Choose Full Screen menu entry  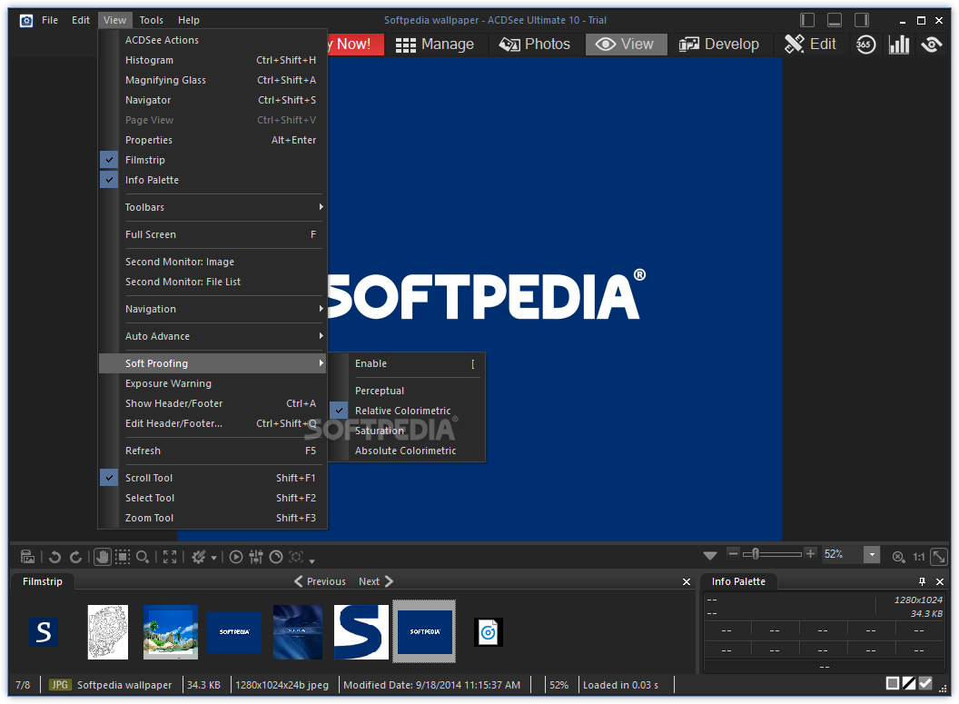pyautogui.click(x=213, y=235)
